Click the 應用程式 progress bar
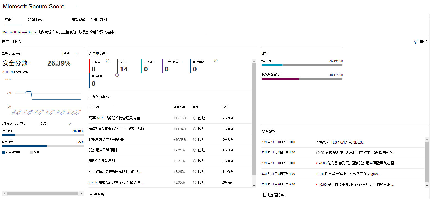The image size is (430, 199). click(43, 146)
